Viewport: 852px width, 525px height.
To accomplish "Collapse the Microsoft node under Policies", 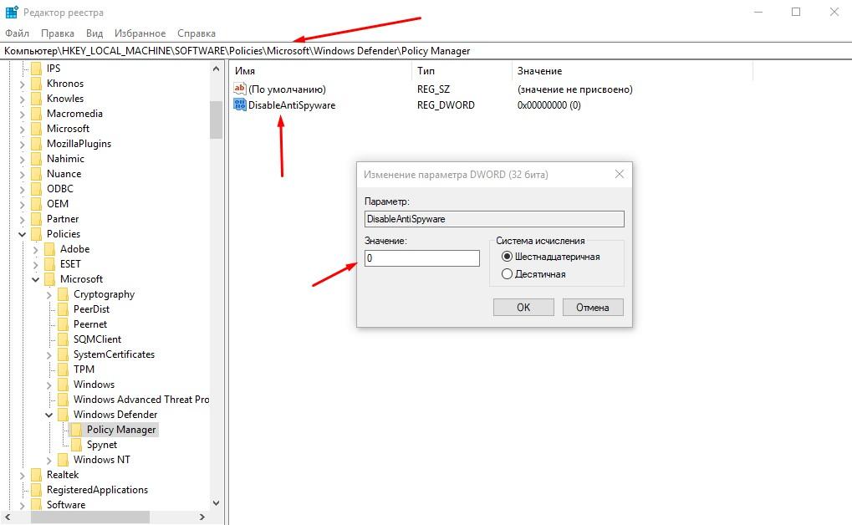I will 36,279.
